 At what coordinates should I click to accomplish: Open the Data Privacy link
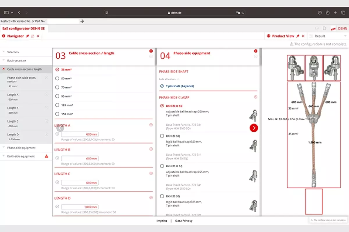pyautogui.click(x=184, y=221)
